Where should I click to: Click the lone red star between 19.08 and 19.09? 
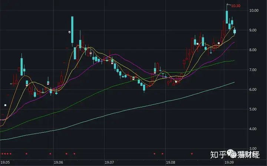pyautogui.click(x=192, y=153)
